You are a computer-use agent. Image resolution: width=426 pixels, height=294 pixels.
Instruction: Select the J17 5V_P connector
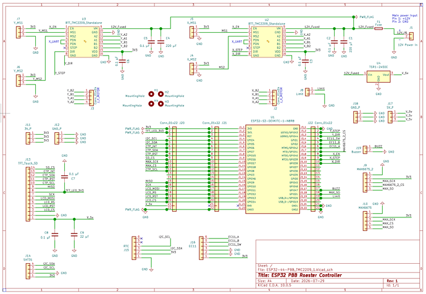(x=390, y=117)
